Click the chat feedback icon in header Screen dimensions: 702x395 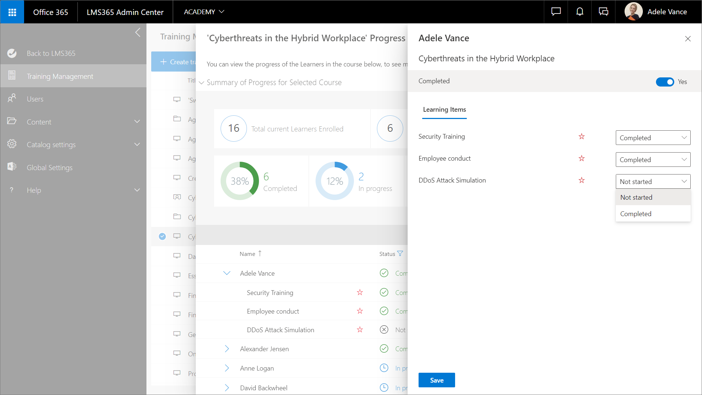[556, 12]
